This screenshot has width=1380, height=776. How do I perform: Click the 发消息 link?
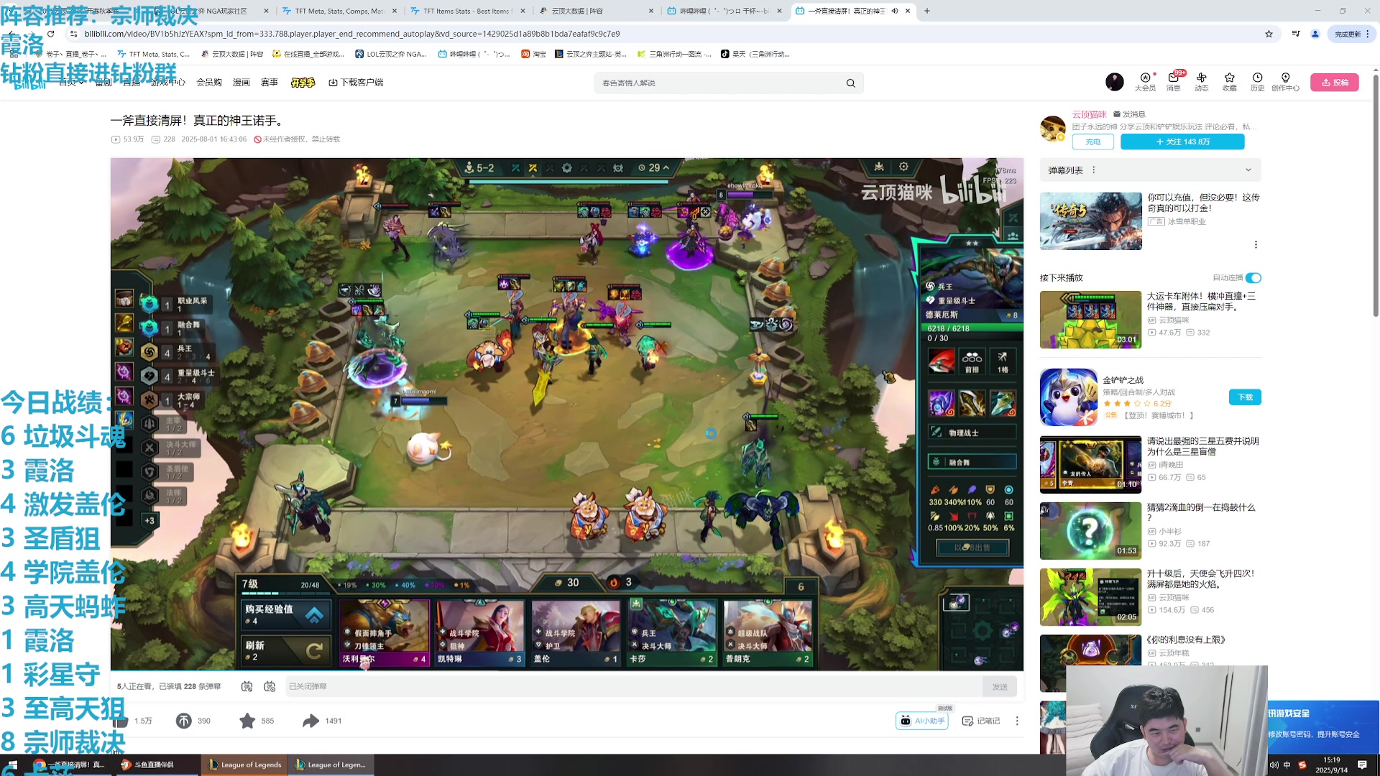1129,114
